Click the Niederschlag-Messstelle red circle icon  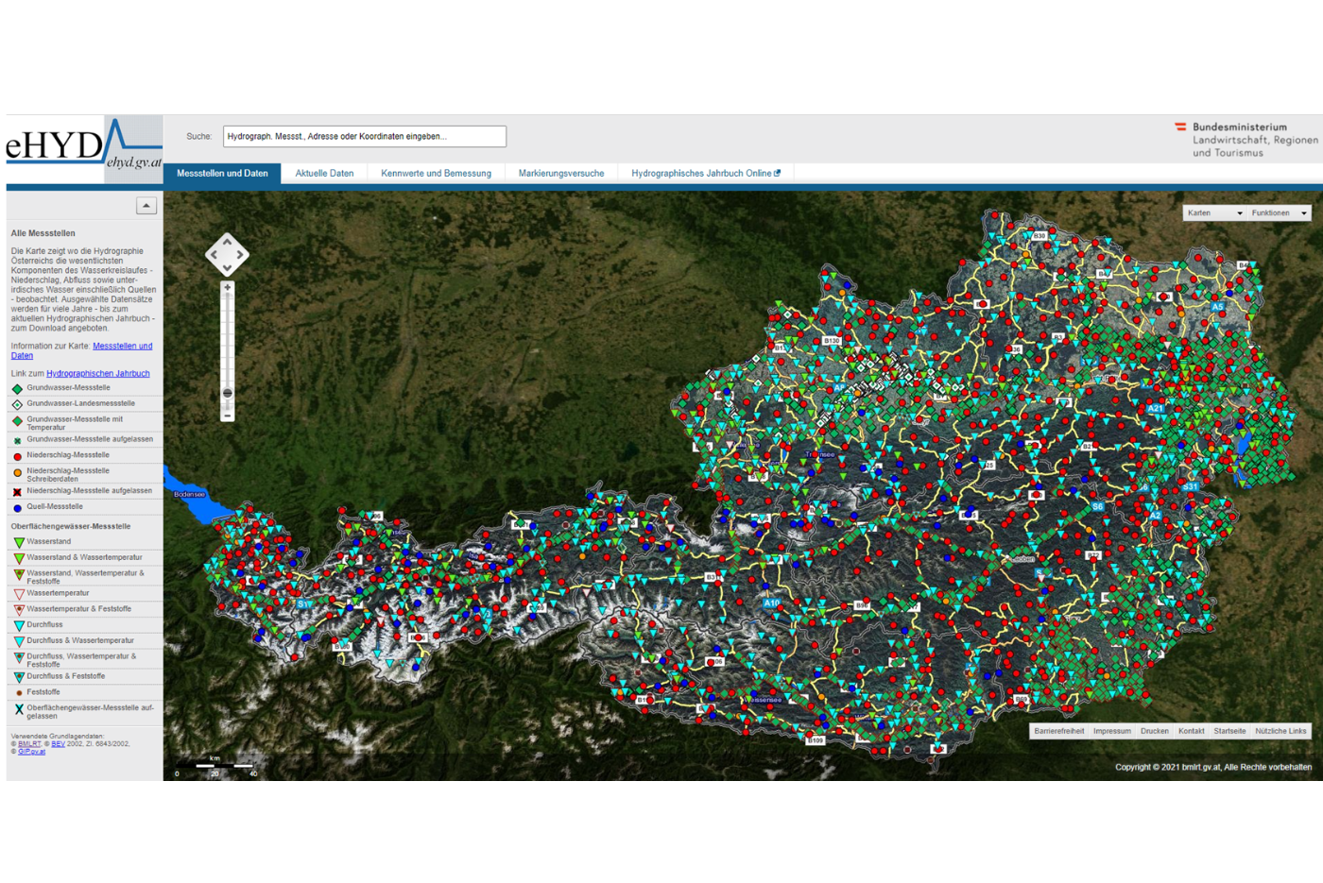[16, 455]
